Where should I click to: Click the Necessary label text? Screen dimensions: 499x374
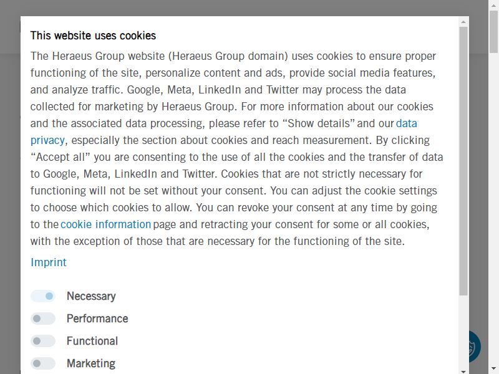click(x=91, y=296)
